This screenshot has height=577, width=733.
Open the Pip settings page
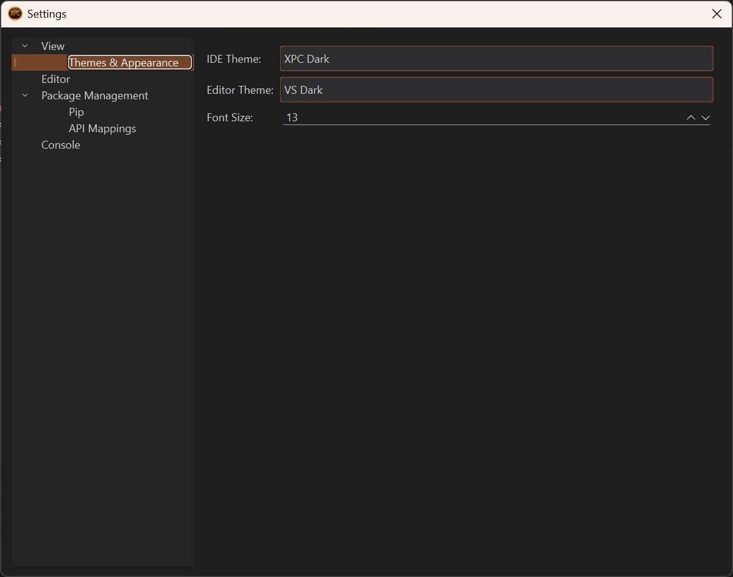tap(76, 112)
